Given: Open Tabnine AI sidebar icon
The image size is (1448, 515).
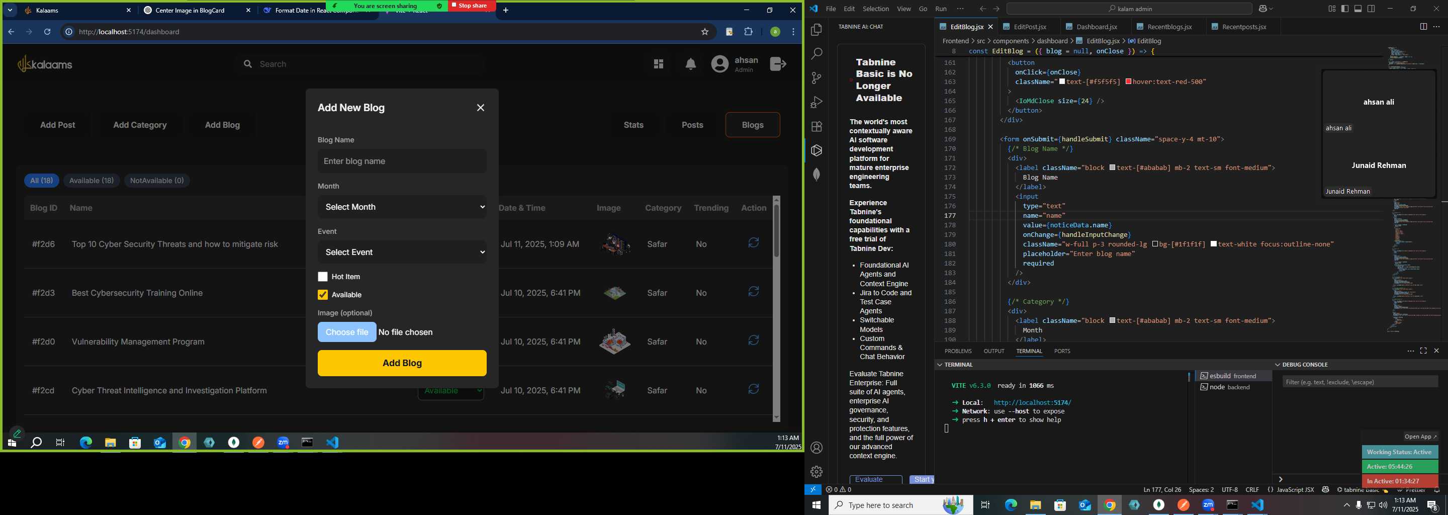Looking at the screenshot, I should 816,151.
